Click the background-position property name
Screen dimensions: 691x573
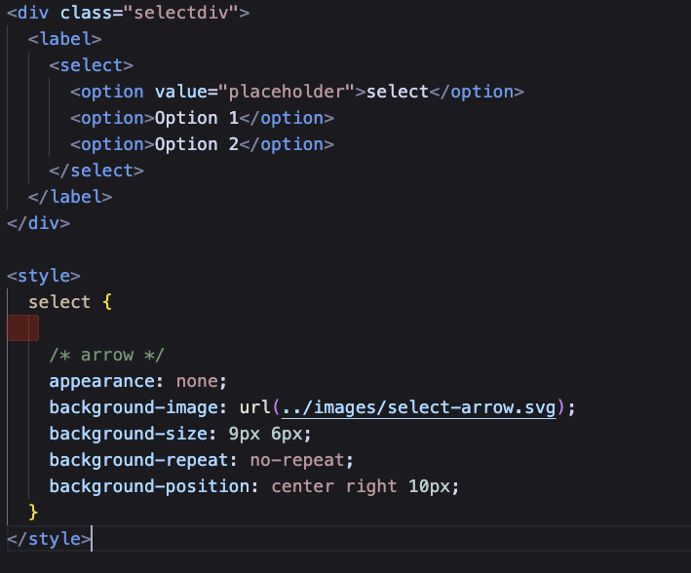[x=149, y=486]
